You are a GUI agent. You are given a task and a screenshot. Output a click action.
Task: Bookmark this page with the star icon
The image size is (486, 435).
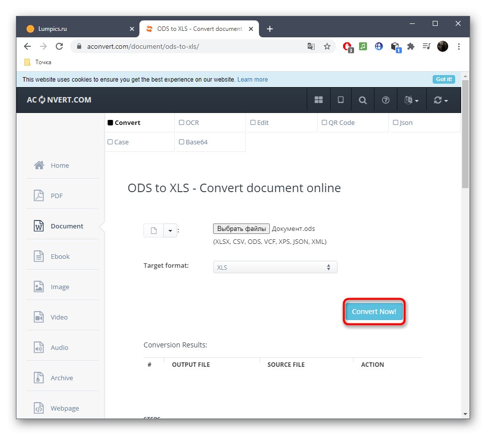click(327, 46)
